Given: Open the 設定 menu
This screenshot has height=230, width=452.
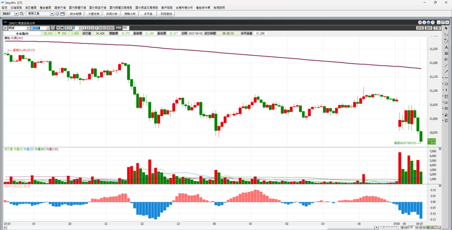Looking at the screenshot, I should (x=4, y=8).
